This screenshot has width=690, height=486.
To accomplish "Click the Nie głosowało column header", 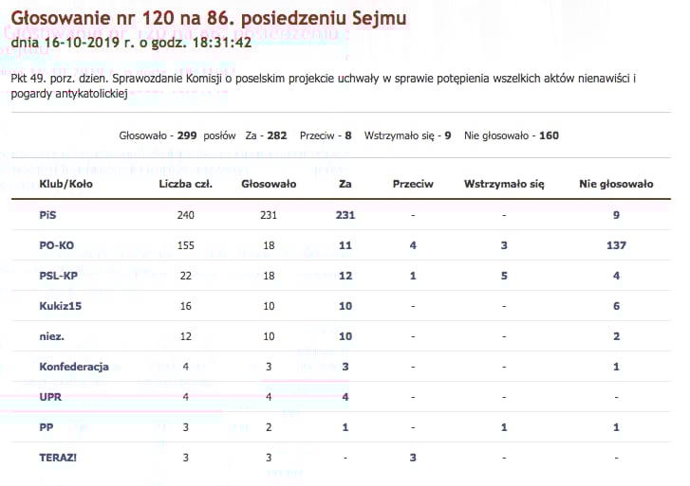I will (616, 184).
